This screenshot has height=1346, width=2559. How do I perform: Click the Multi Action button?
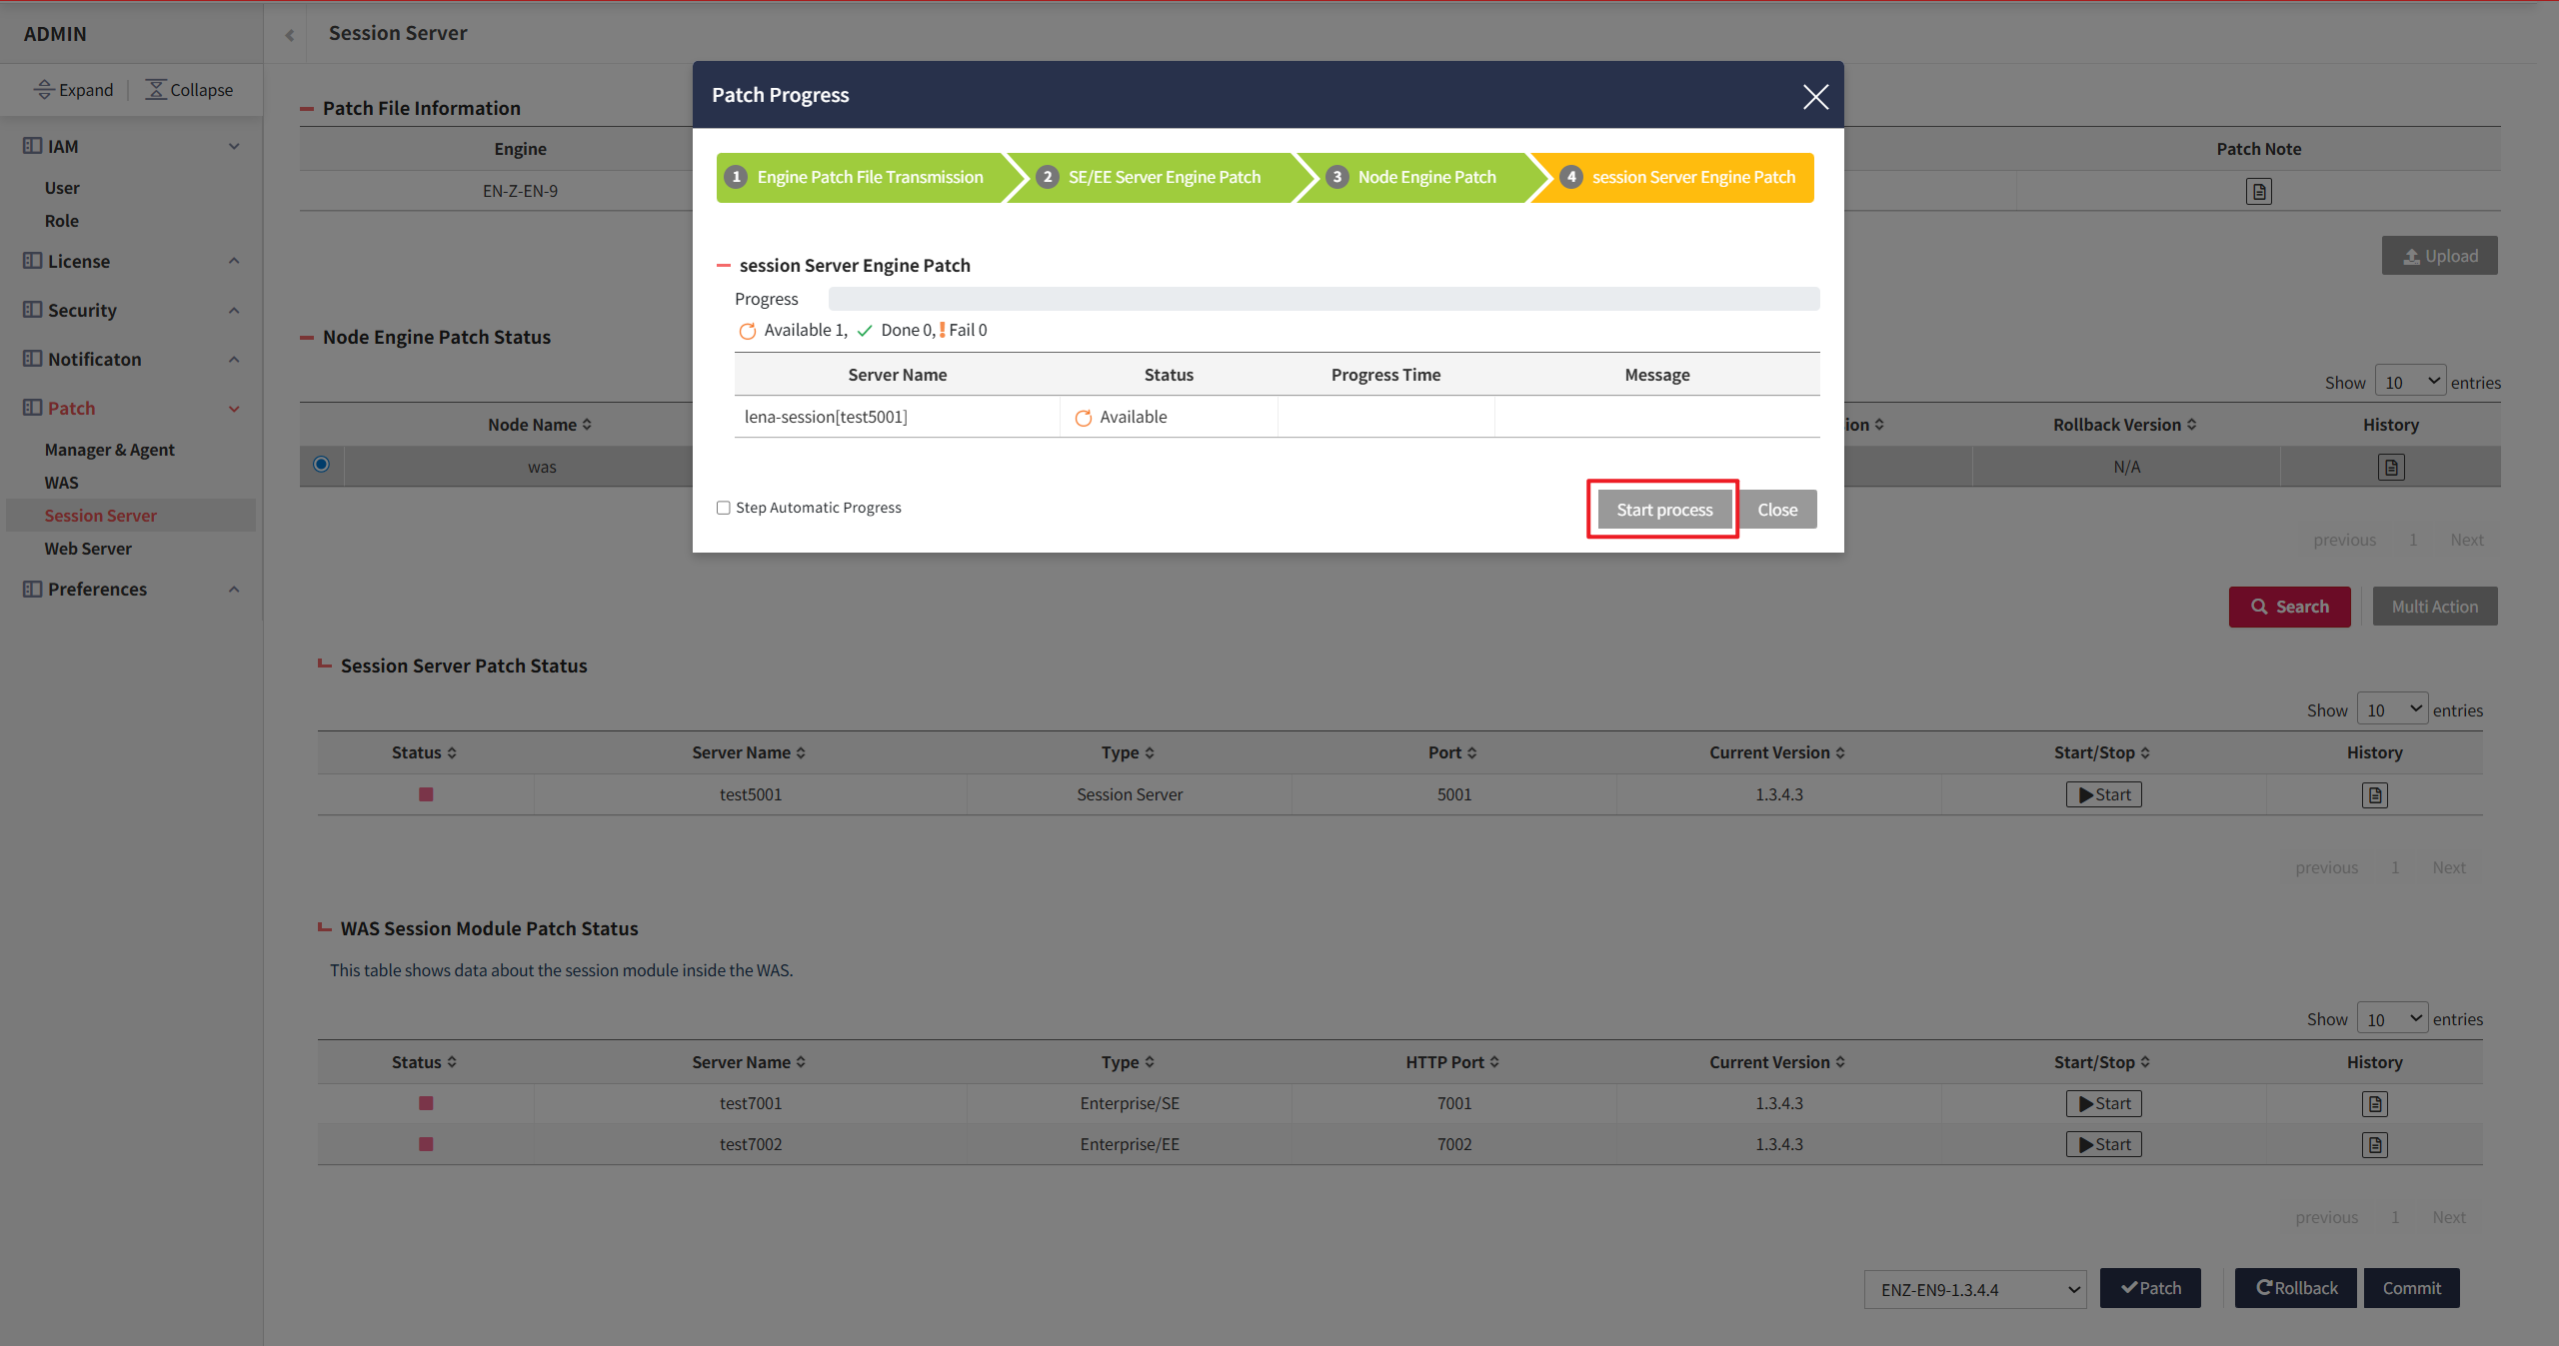click(x=2435, y=607)
